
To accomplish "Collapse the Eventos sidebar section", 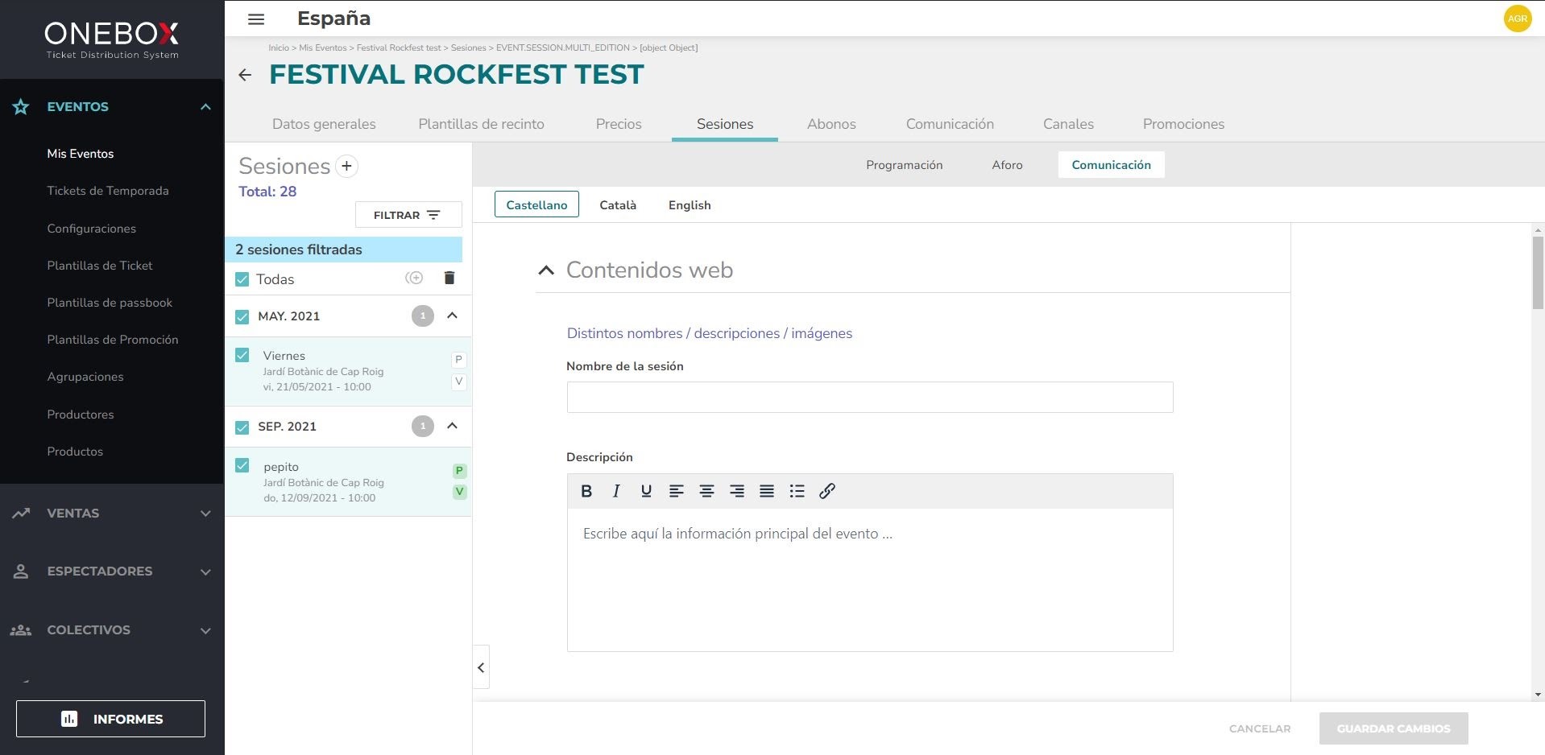I will tap(205, 106).
